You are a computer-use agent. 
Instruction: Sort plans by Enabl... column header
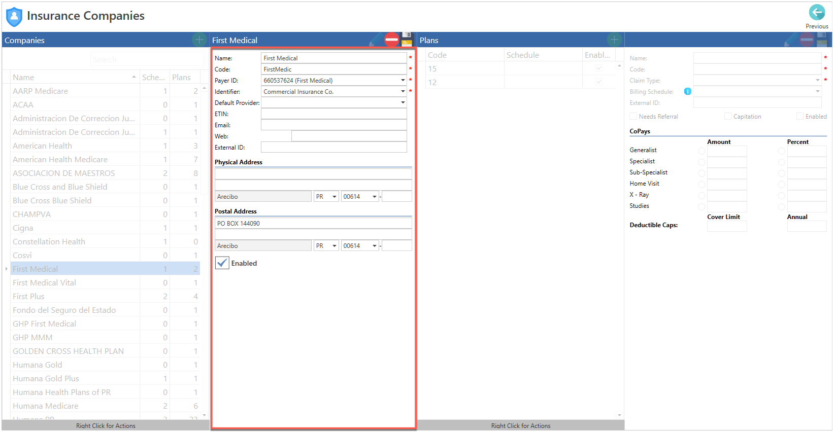[x=599, y=55]
